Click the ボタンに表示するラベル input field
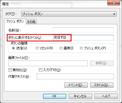The height and width of the screenshot is (103, 122). (x=83, y=38)
